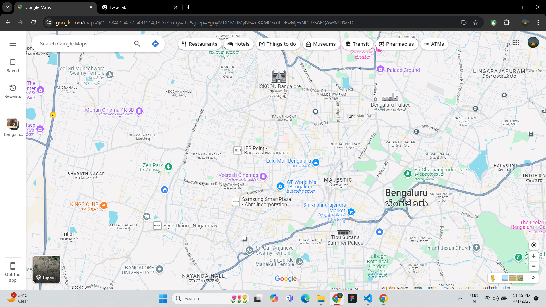The height and width of the screenshot is (307, 546).
Task: Click the ISKCON Bangalore landmark icon
Action: 279,76
